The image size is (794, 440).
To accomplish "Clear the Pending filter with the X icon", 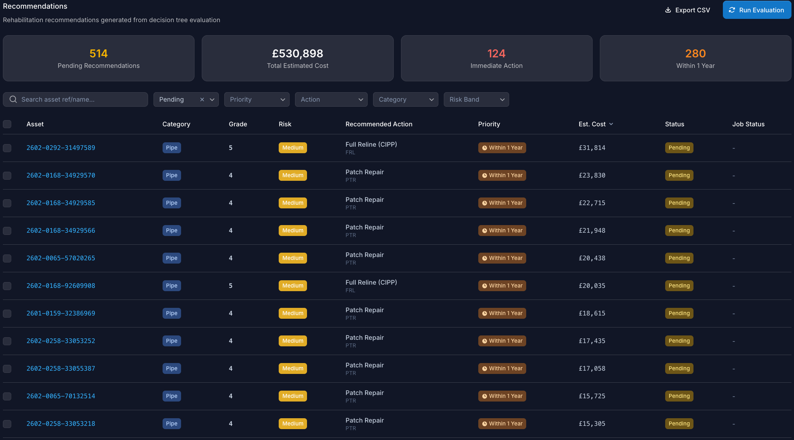I will 202,99.
